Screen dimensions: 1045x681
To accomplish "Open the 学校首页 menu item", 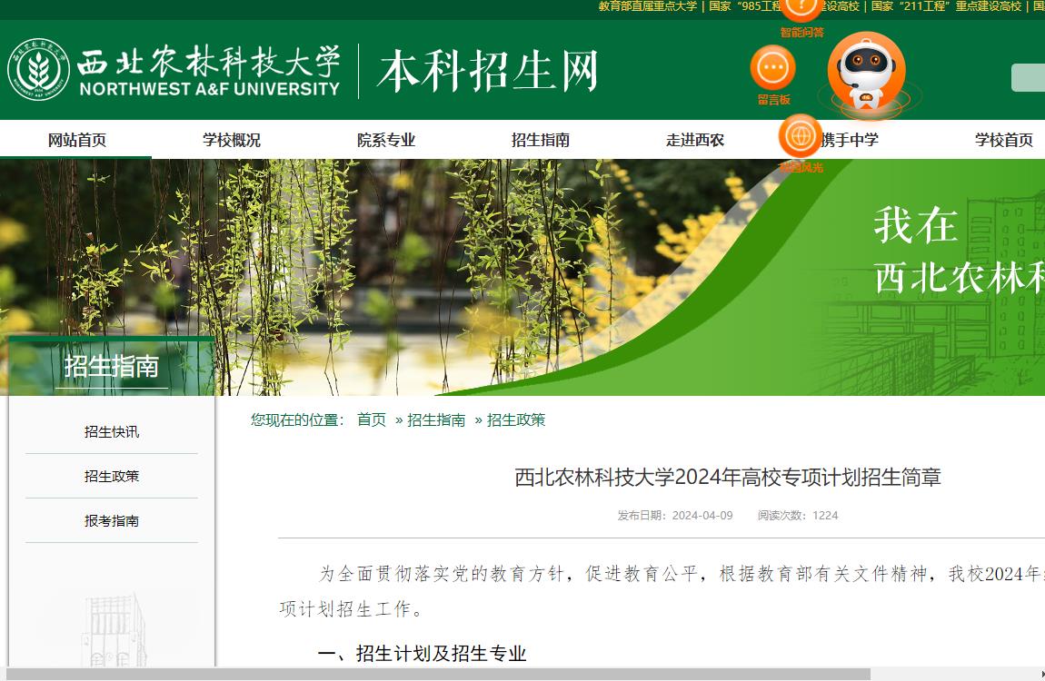I will click(x=1004, y=140).
